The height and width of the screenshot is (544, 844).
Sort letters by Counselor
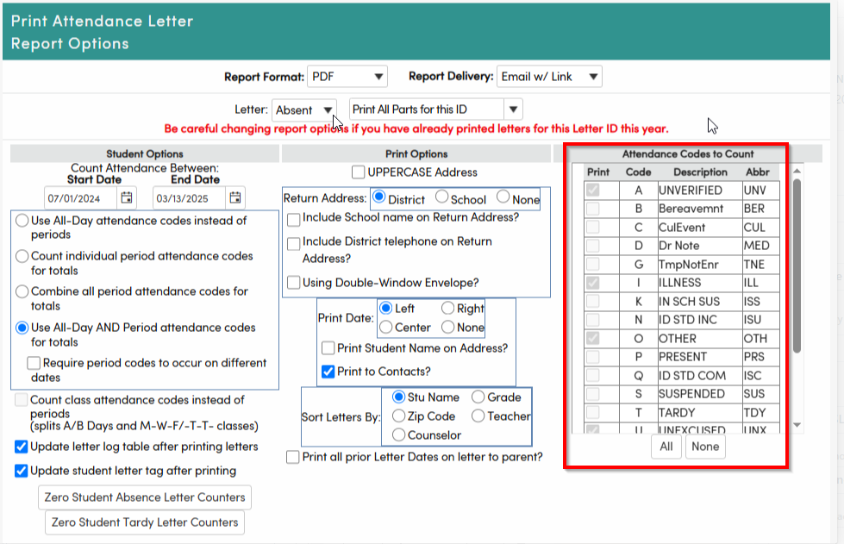(x=399, y=435)
